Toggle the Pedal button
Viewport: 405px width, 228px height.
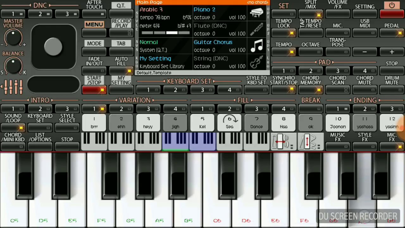point(392,33)
